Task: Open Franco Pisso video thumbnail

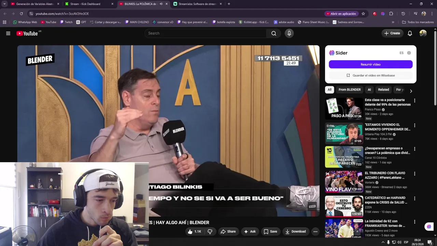Action: [x=344, y=108]
